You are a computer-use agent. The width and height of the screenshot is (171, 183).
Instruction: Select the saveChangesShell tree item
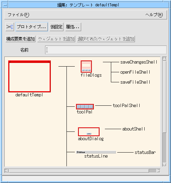pos(139,62)
